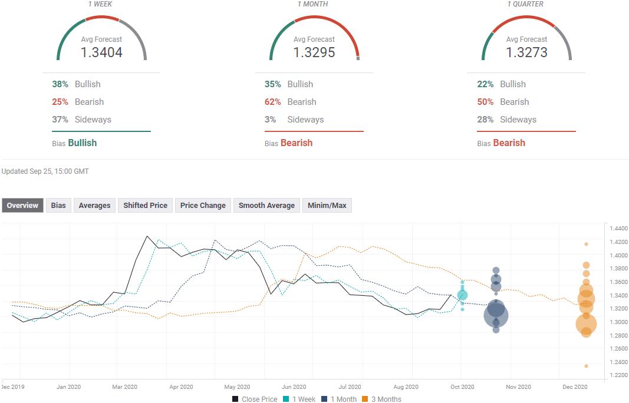This screenshot has height=403, width=629.
Task: Click the 28% Sideways row
Action: 506,120
